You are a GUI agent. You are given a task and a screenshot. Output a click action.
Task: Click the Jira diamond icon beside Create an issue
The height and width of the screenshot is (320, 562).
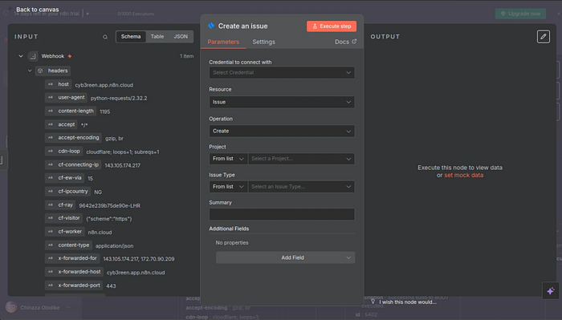pos(211,26)
